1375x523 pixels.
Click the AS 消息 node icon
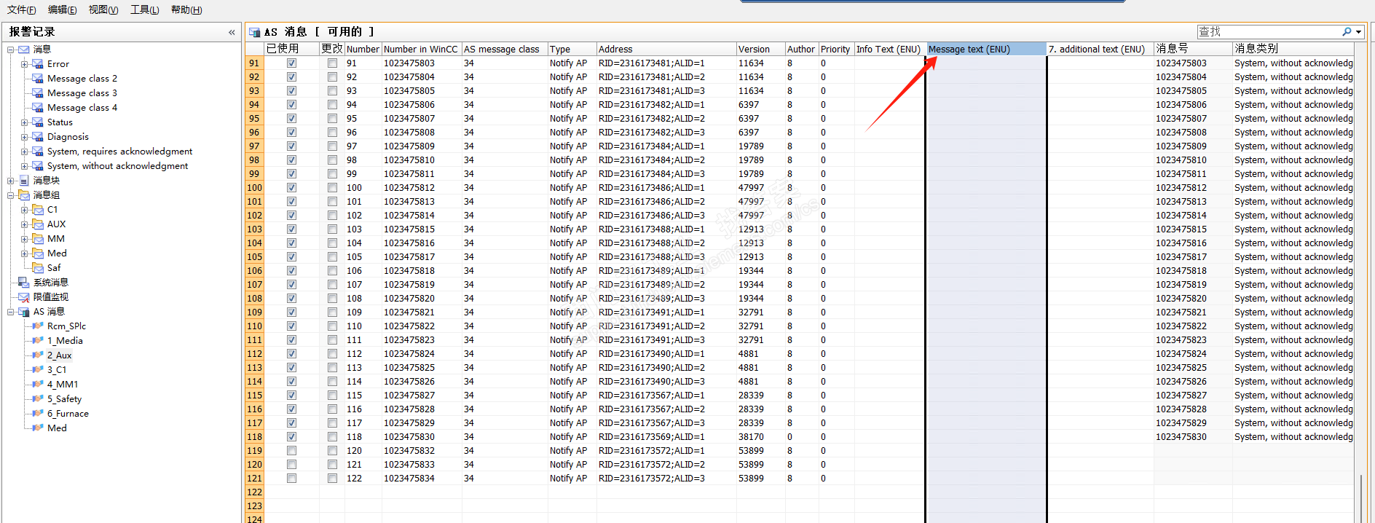point(24,312)
